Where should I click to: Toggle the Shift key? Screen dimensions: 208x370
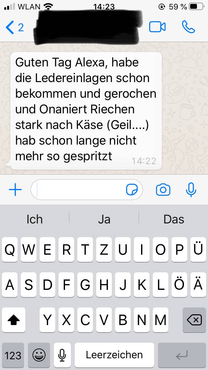(14, 320)
